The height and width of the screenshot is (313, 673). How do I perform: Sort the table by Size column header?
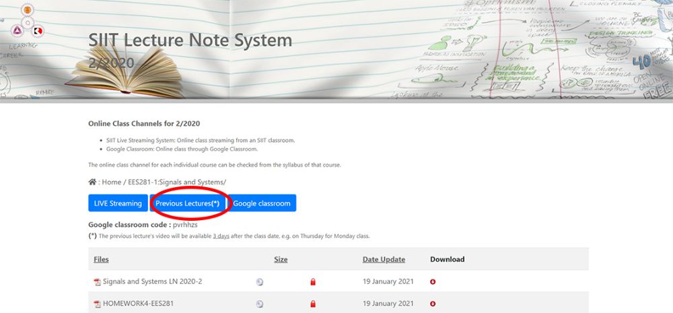click(x=281, y=259)
